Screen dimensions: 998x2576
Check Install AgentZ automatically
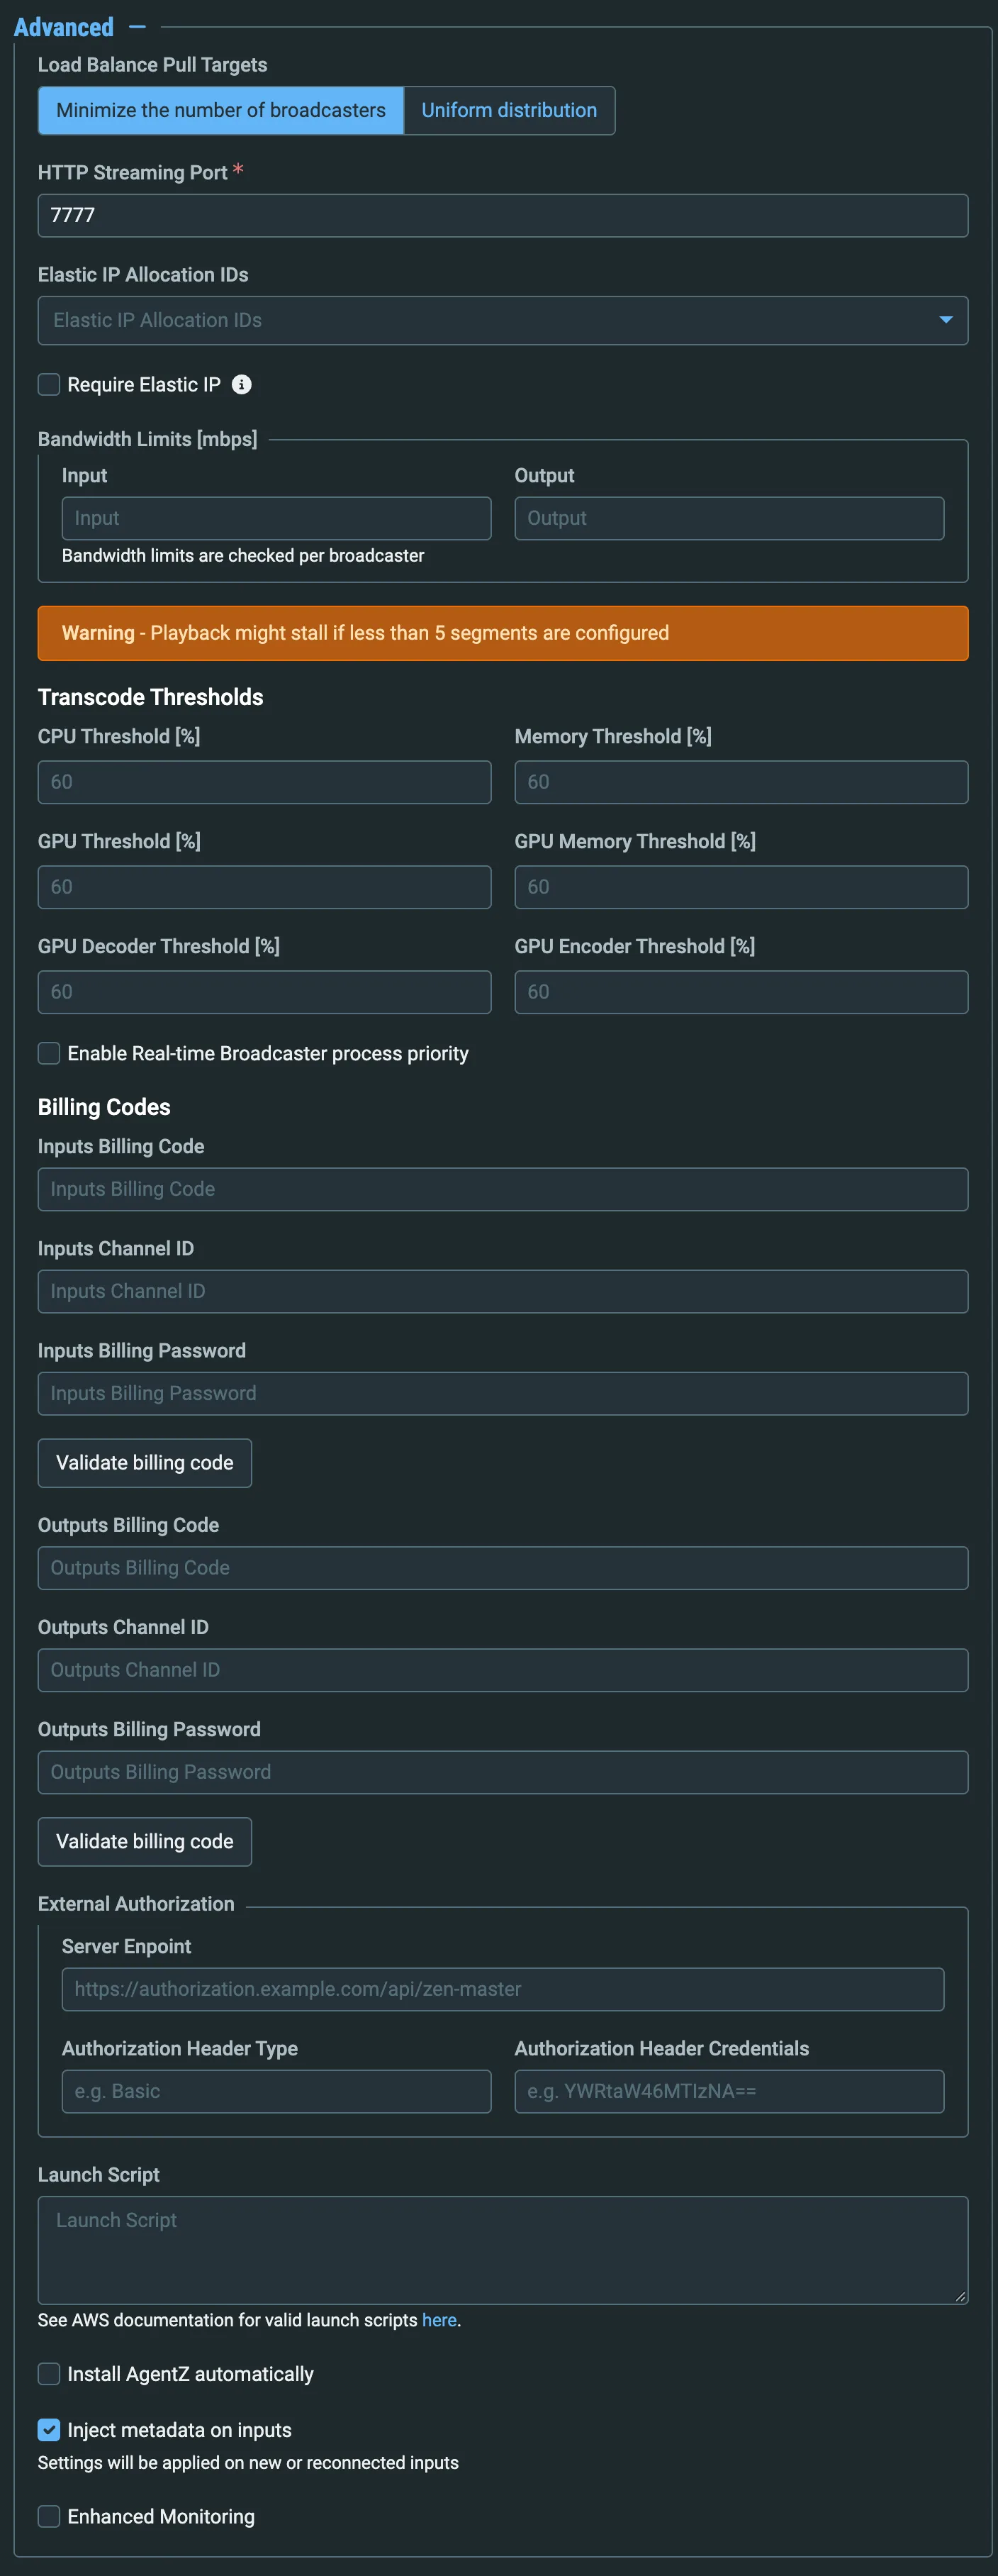click(x=49, y=2373)
